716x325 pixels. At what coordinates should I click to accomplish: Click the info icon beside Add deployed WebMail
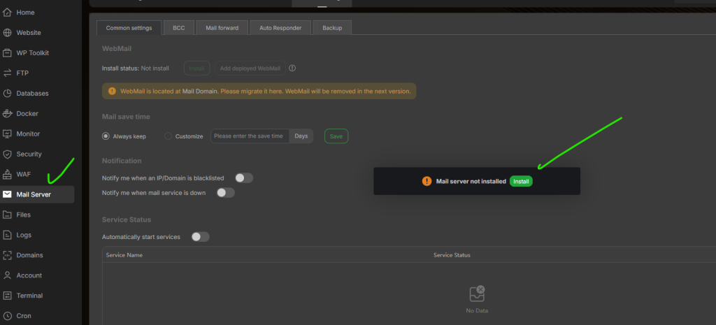tap(292, 68)
